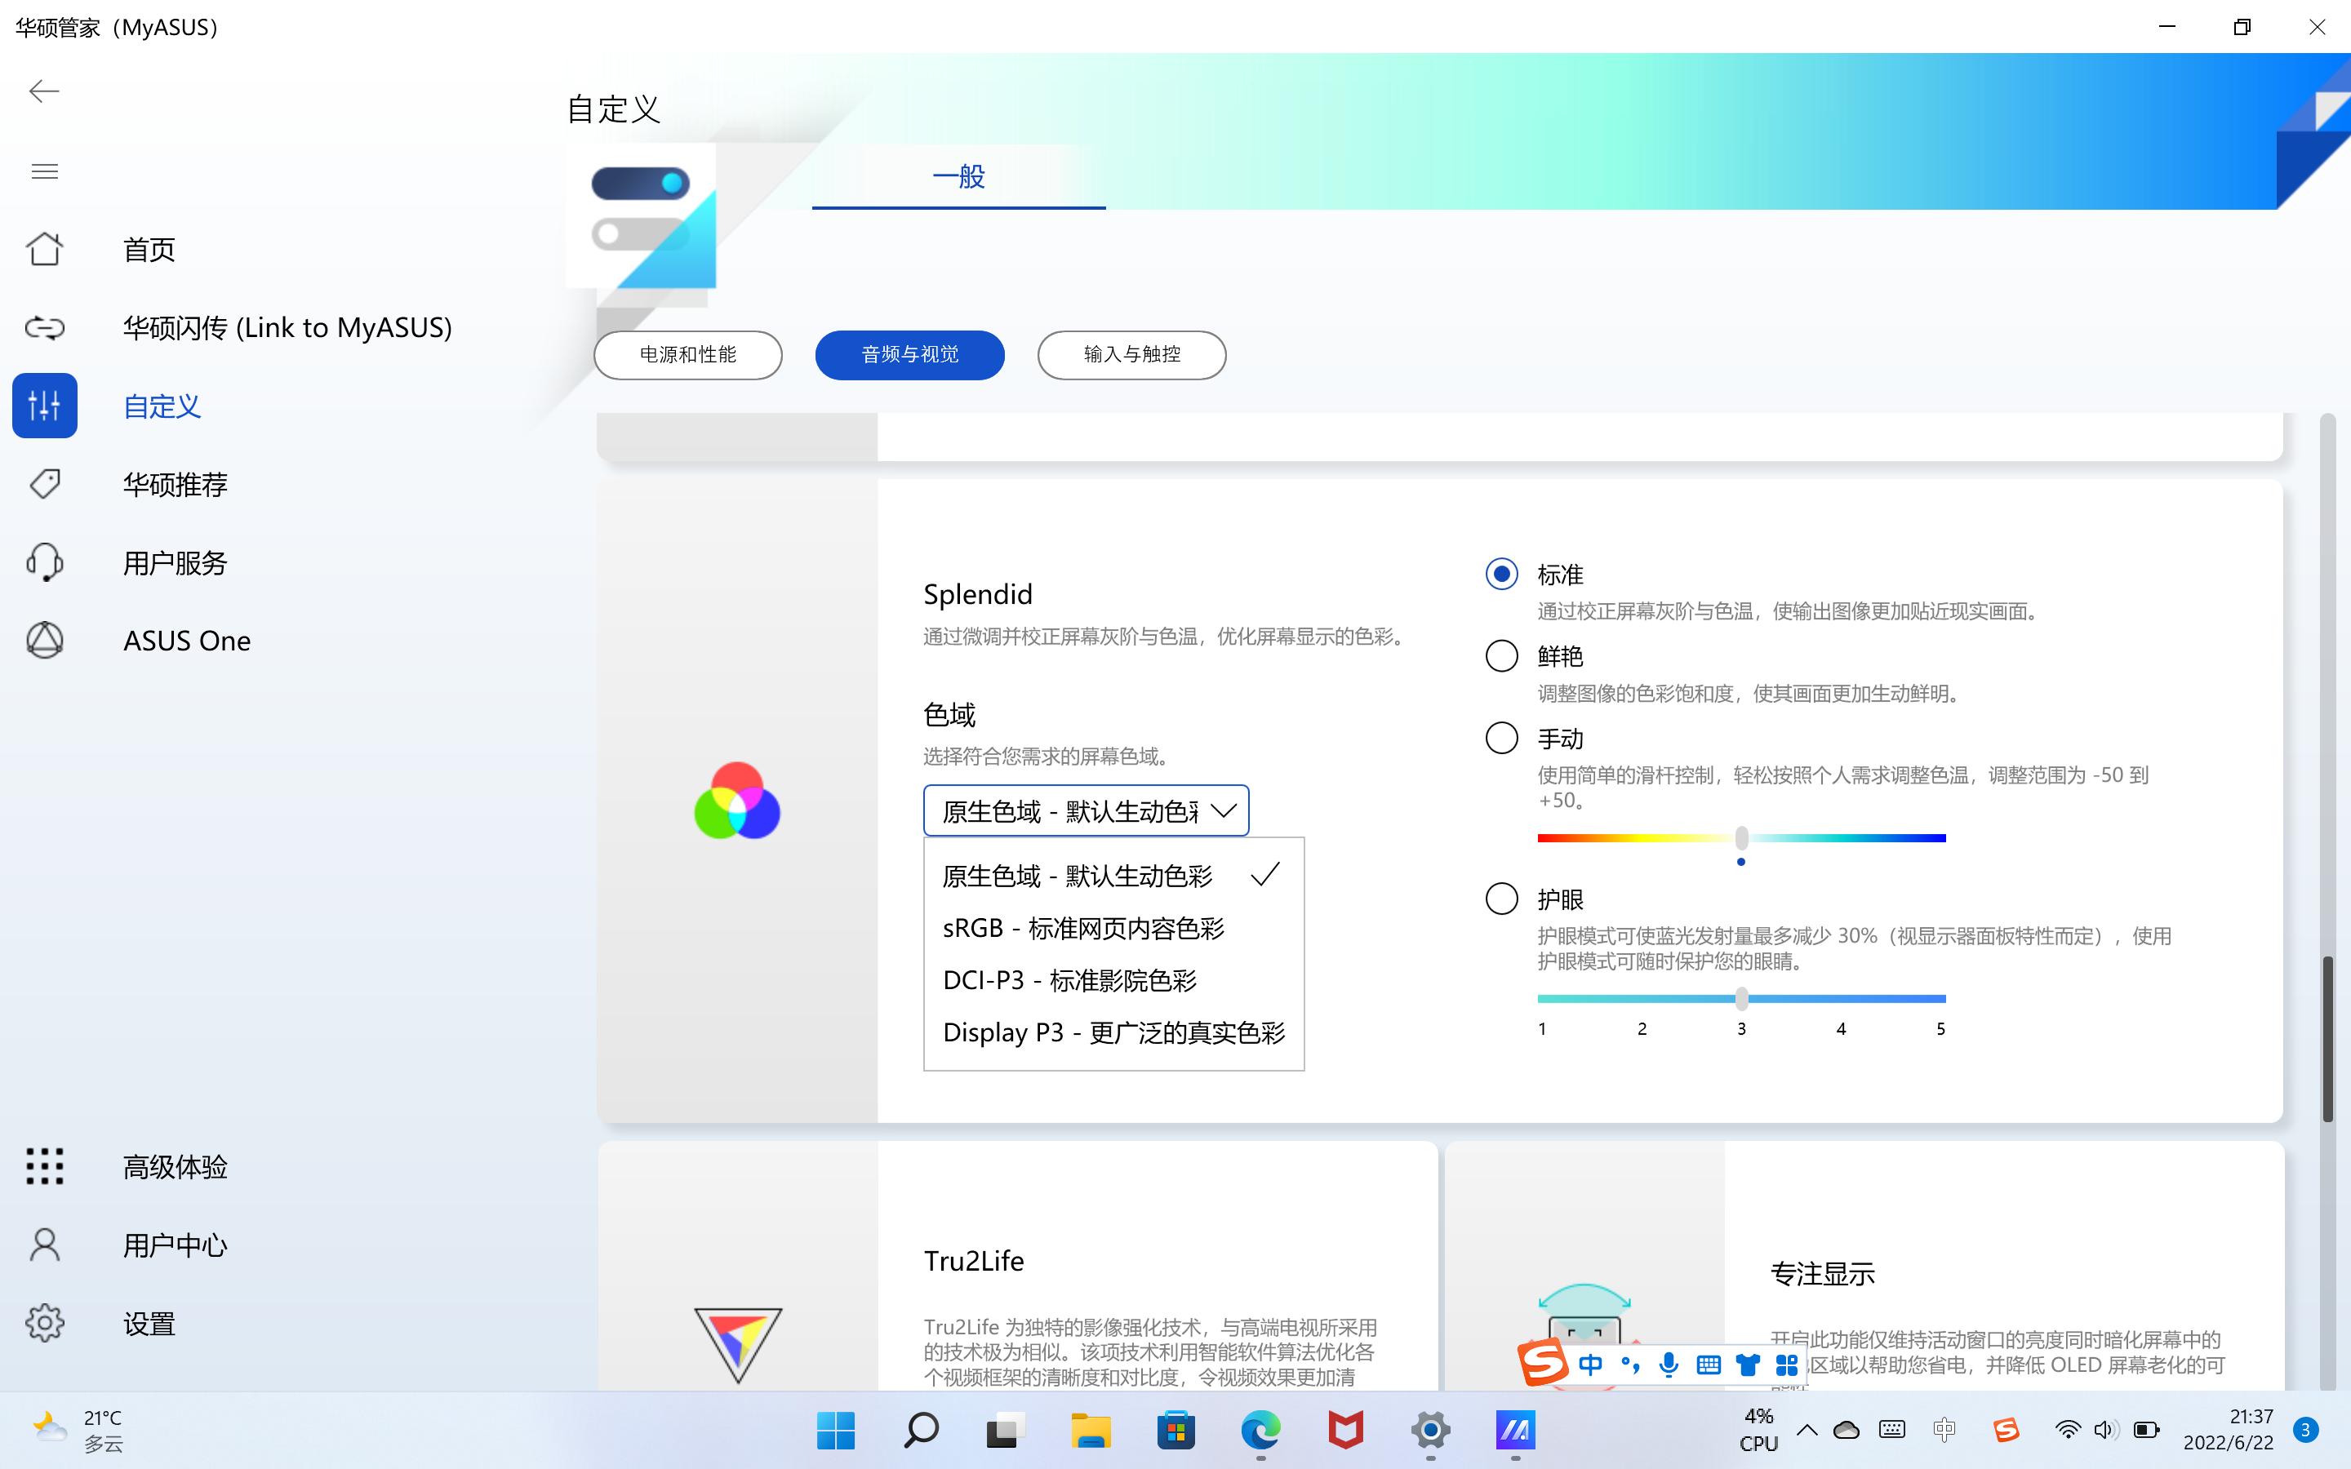Open the 21:37 clock and date panel
Image resolution: width=2351 pixels, height=1469 pixels.
click(x=2229, y=1429)
